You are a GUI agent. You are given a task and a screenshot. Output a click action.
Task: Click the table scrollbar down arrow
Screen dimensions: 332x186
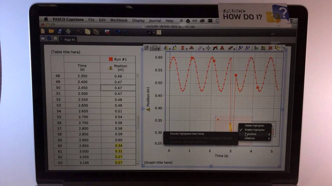(x=137, y=163)
